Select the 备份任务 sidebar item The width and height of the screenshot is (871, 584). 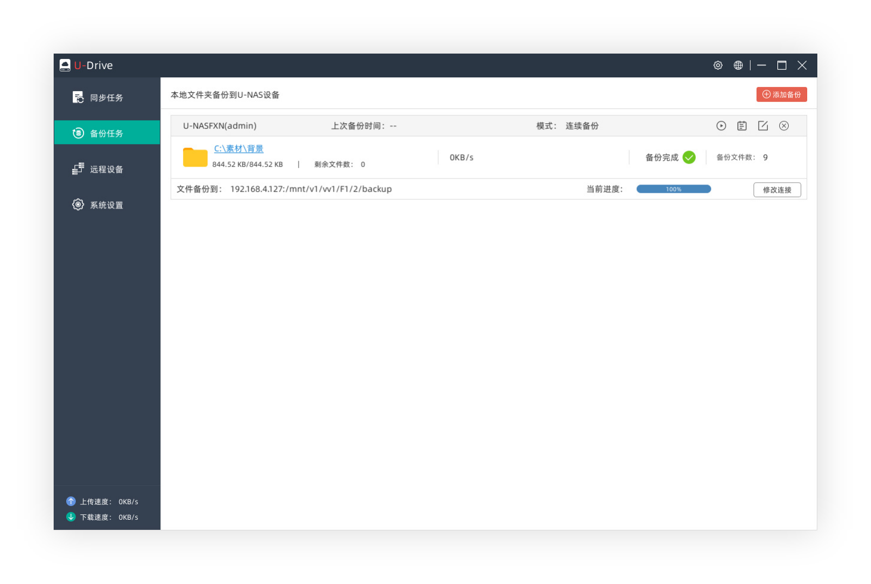point(107,133)
